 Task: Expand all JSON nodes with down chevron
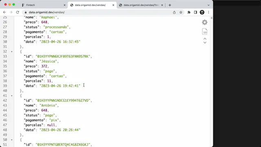pos(205,42)
